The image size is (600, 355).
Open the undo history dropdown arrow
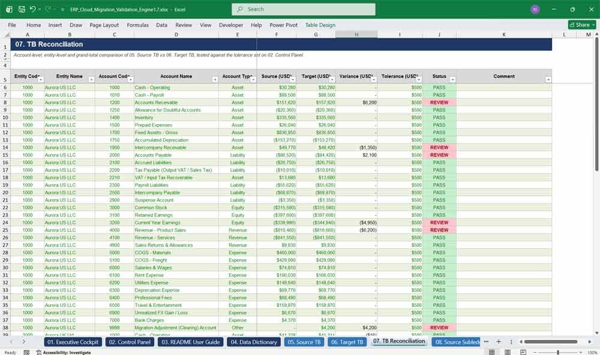(x=40, y=9)
